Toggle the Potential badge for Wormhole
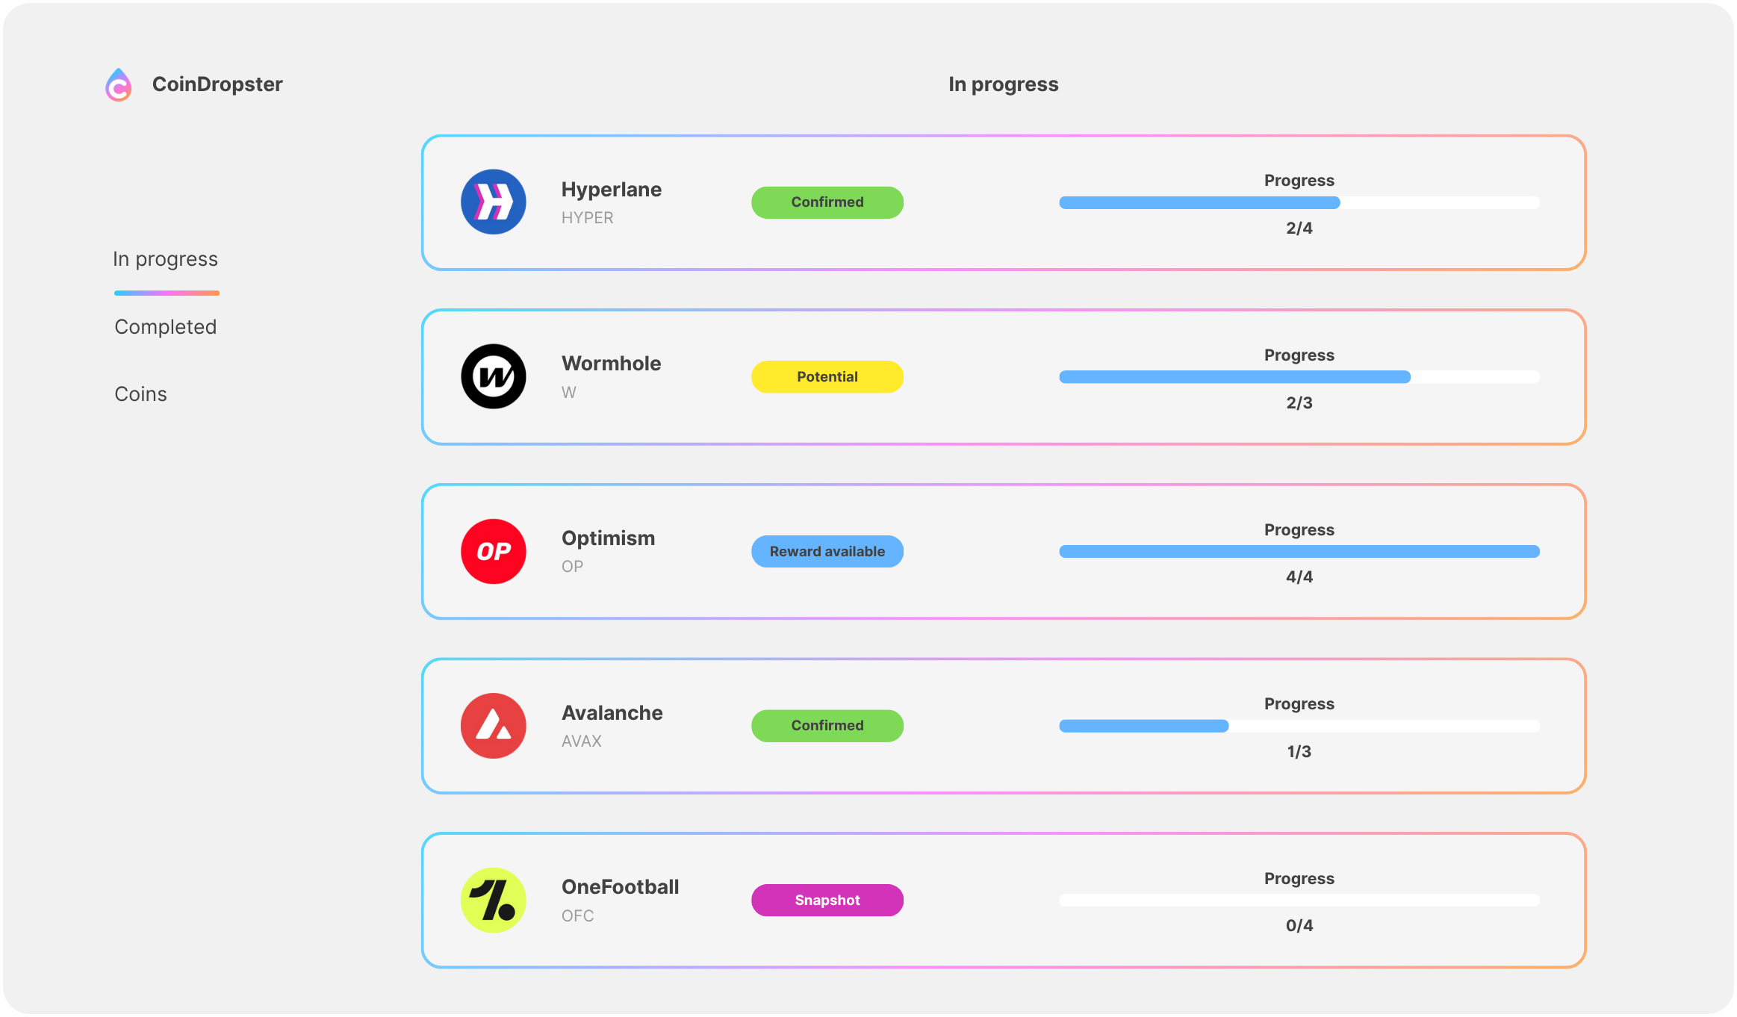The image size is (1737, 1017). tap(827, 376)
